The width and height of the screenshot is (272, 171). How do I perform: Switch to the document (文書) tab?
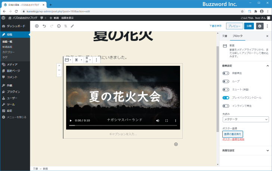(x=225, y=36)
